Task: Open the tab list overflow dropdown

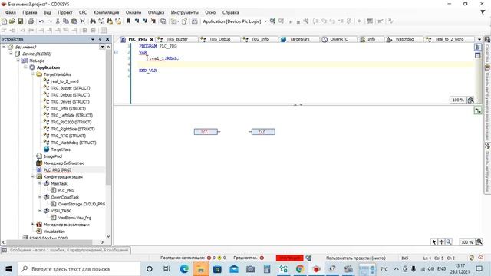Action: point(479,39)
